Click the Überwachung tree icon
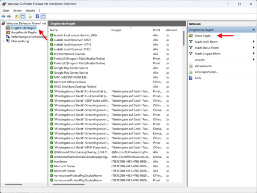257x193 pixels. (8, 41)
